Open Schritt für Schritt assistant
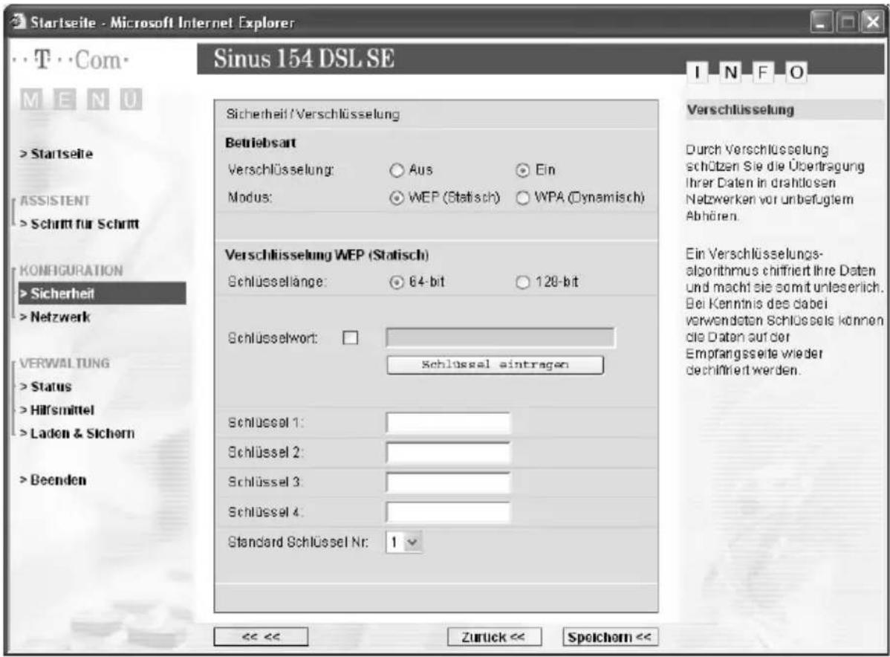The height and width of the screenshot is (657, 890). (x=79, y=224)
